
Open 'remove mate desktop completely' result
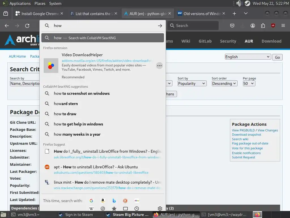(103, 185)
